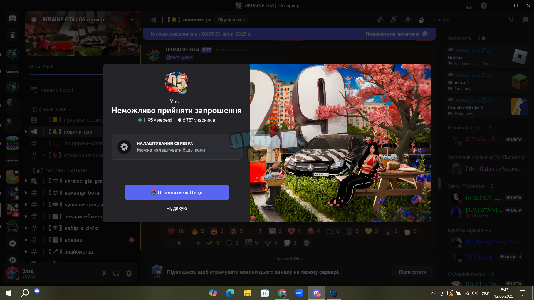Click the @everyone mention
The height and width of the screenshot is (300, 534).
[x=179, y=57]
